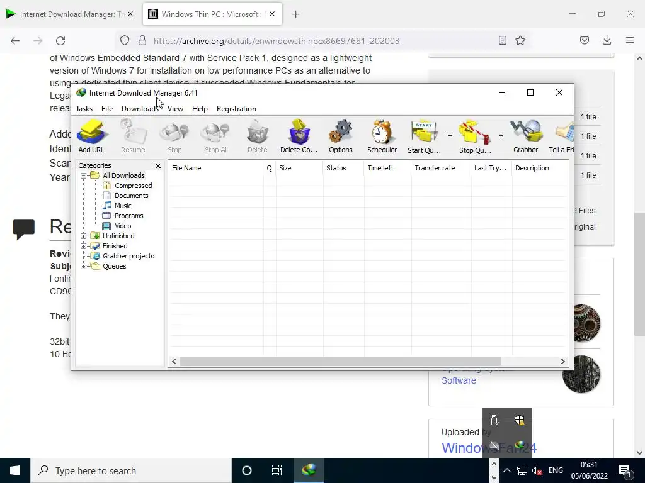Click the download list horizontal scrollbar thumb
Viewport: 645px width, 483px height.
[x=340, y=362]
